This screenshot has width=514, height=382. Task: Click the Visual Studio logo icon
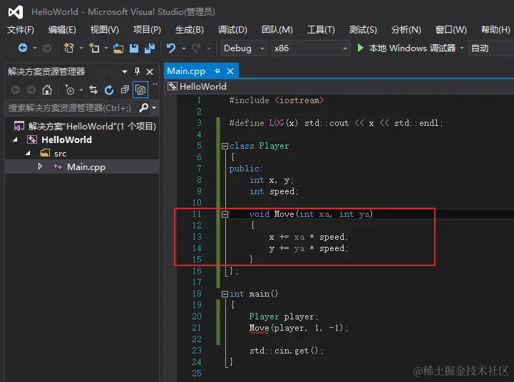coord(16,12)
